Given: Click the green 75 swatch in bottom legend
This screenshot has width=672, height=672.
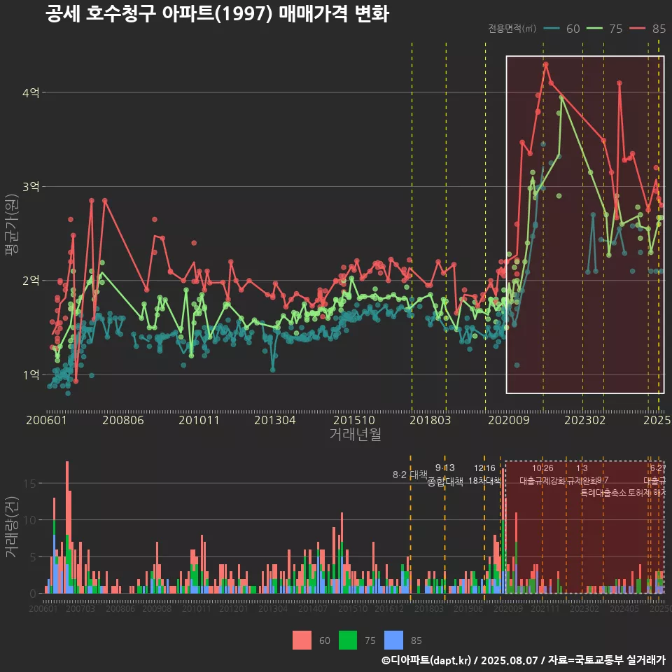Looking at the screenshot, I should 348,640.
